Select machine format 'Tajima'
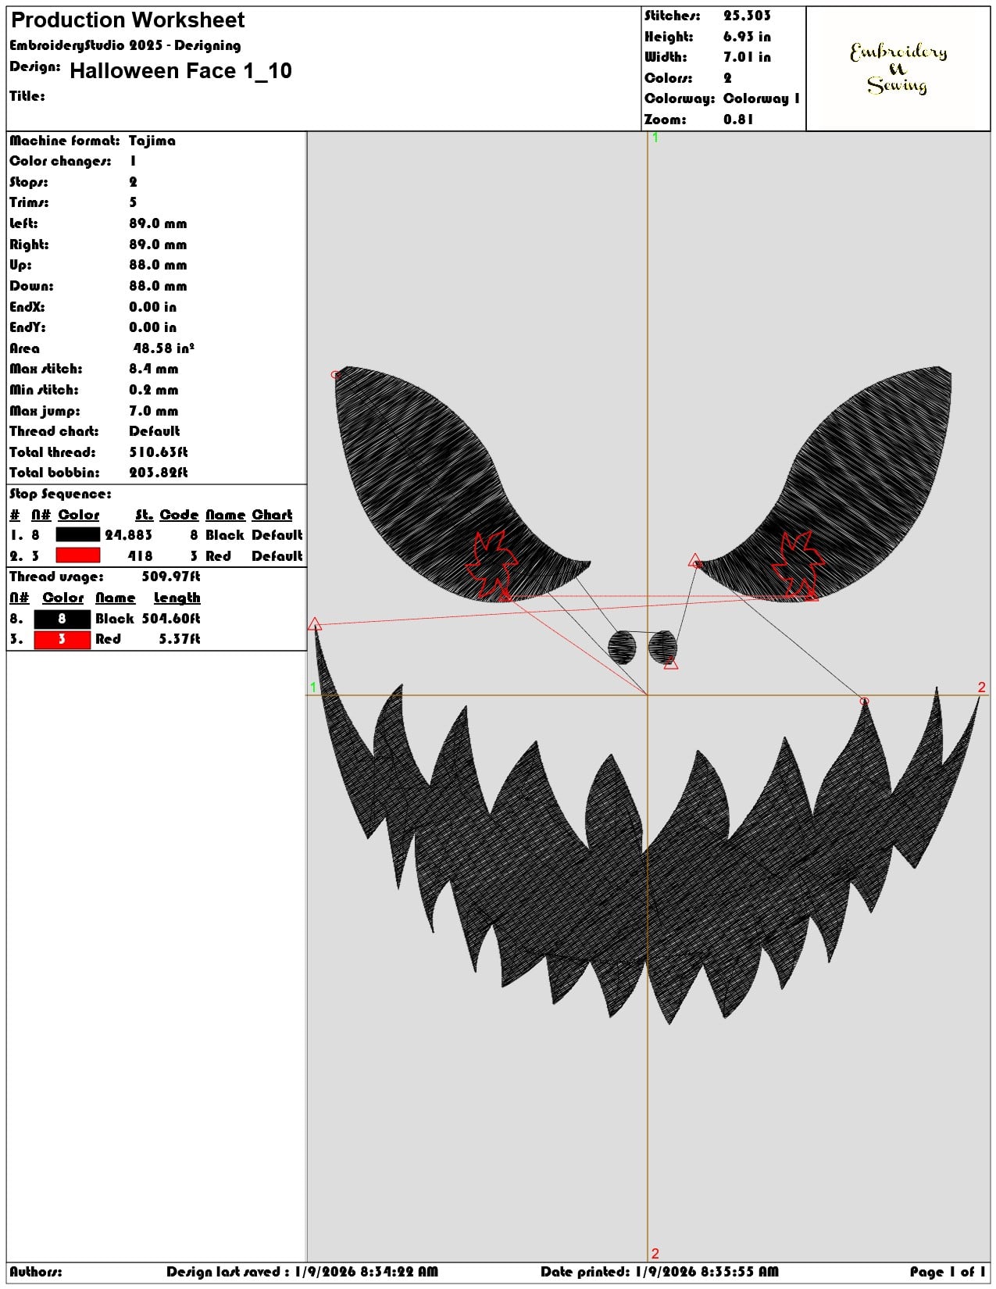 [x=152, y=141]
